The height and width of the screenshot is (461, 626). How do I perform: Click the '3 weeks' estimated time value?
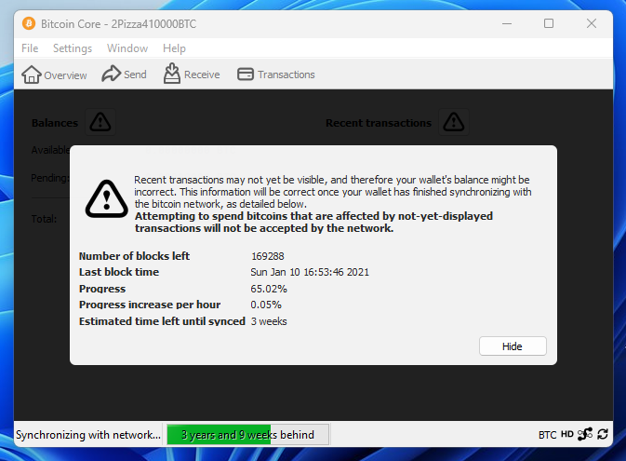[x=269, y=321]
